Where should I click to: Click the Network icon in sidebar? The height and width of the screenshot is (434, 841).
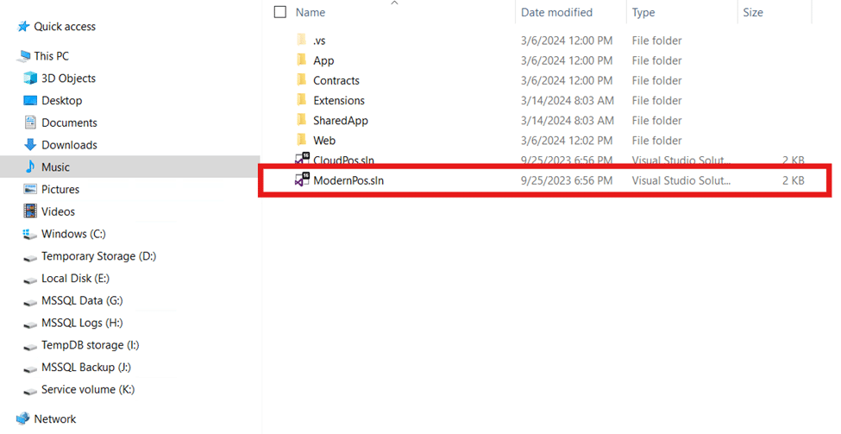coord(23,418)
